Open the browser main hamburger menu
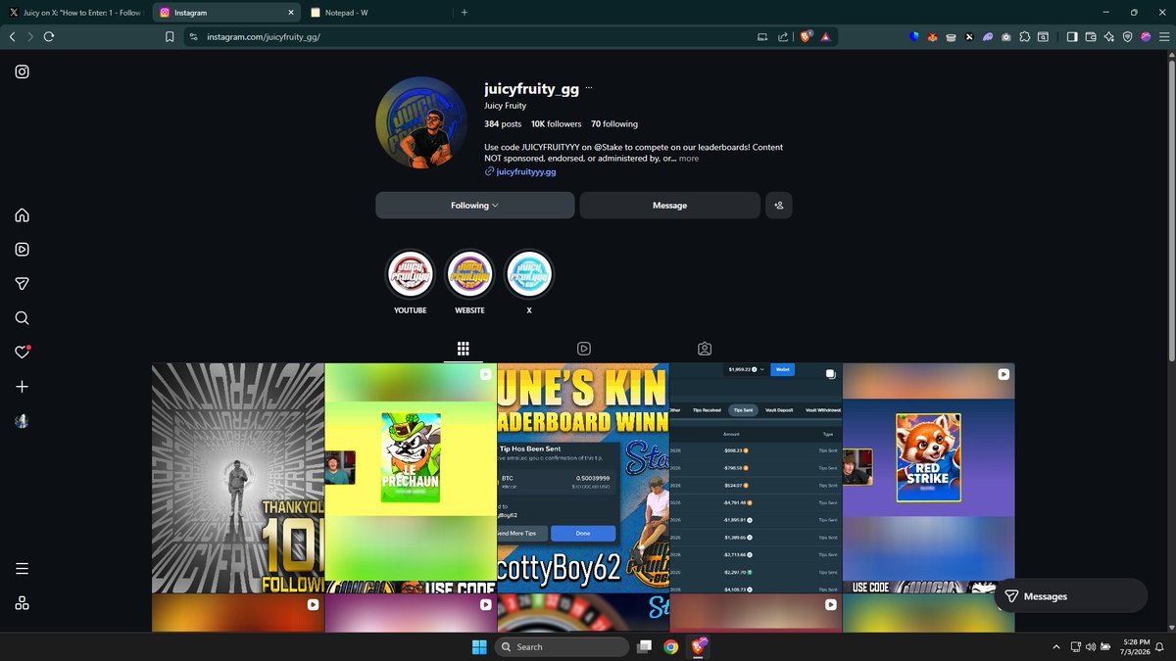Viewport: 1176px width, 661px height. 1163,36
